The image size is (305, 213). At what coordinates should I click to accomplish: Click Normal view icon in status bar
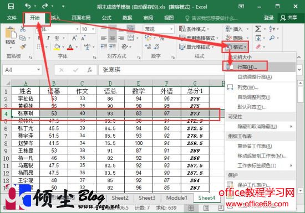[x=191, y=208]
